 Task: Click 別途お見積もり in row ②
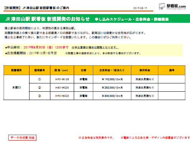tap(145, 87)
